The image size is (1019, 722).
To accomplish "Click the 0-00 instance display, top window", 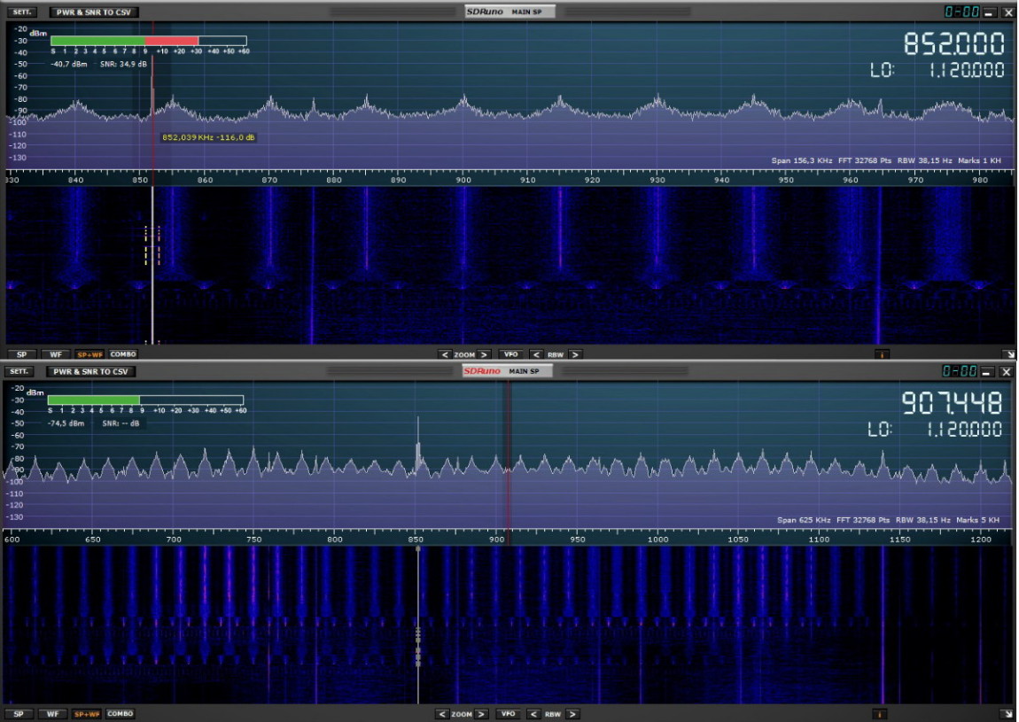I will 961,12.
